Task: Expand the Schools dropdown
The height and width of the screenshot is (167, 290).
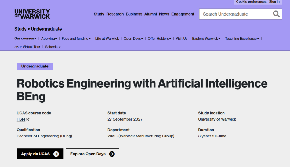Action: point(53,47)
